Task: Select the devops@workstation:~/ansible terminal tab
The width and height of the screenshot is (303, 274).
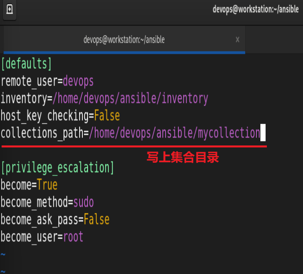Action: 124,40
